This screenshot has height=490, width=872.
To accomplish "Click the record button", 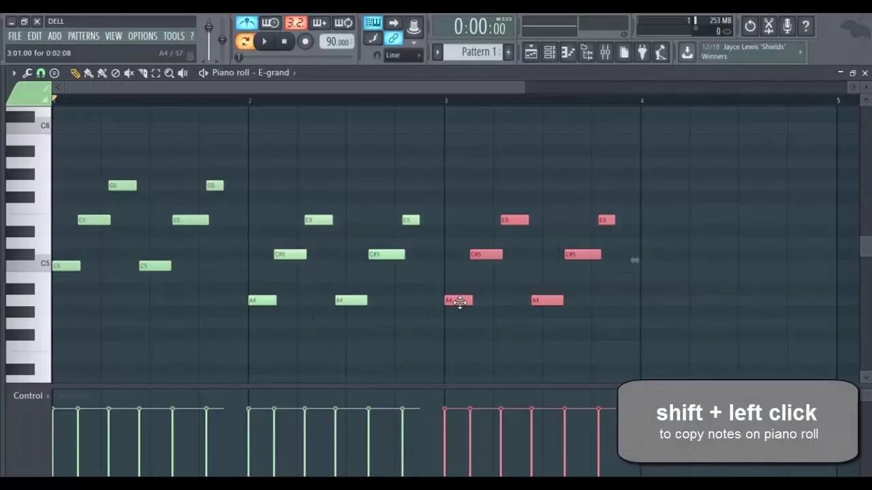I will coord(305,42).
